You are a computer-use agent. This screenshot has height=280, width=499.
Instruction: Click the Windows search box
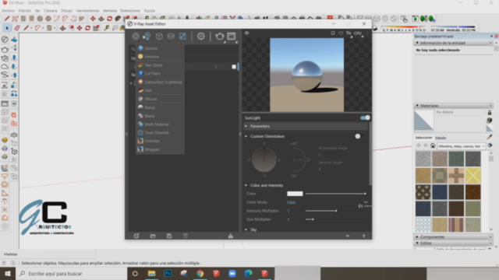click(71, 273)
